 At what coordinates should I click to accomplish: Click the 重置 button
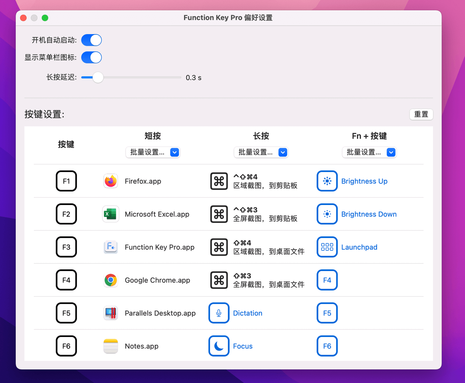pos(421,114)
